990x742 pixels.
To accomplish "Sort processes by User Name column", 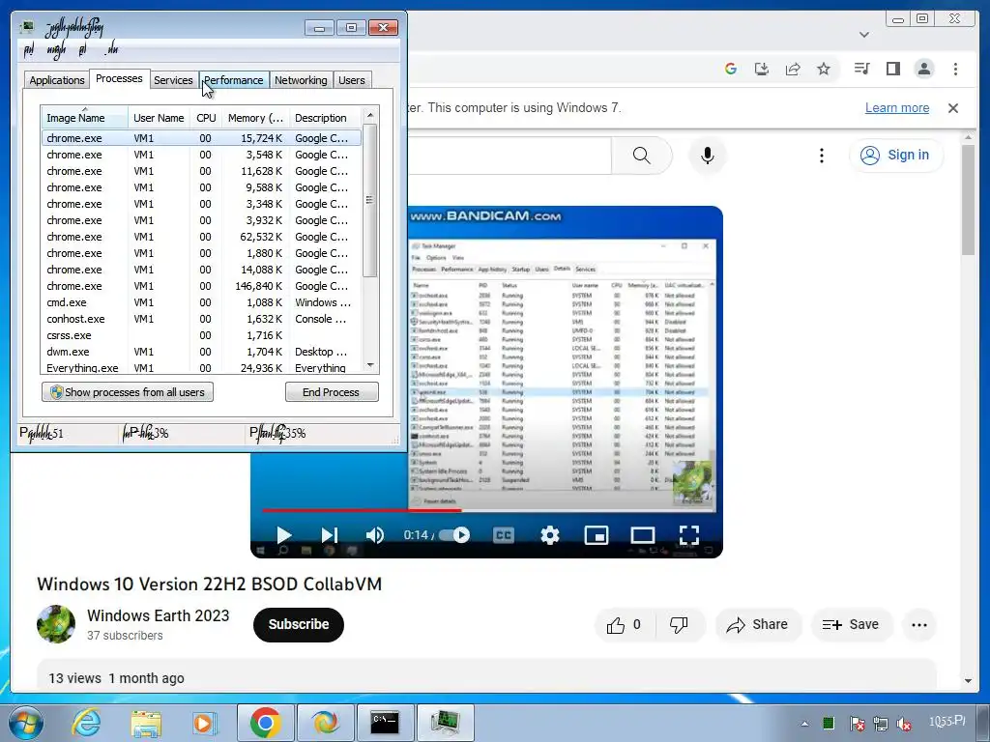I will coord(159,118).
